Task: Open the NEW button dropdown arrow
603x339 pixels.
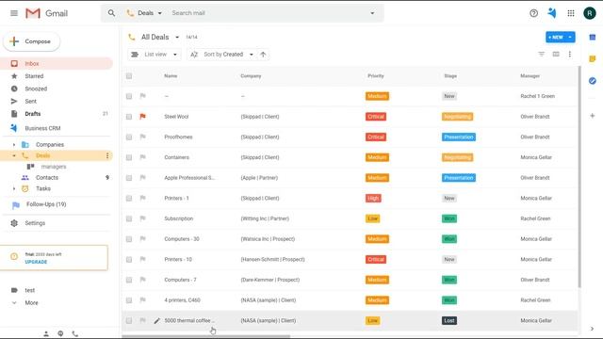Action: click(x=570, y=38)
